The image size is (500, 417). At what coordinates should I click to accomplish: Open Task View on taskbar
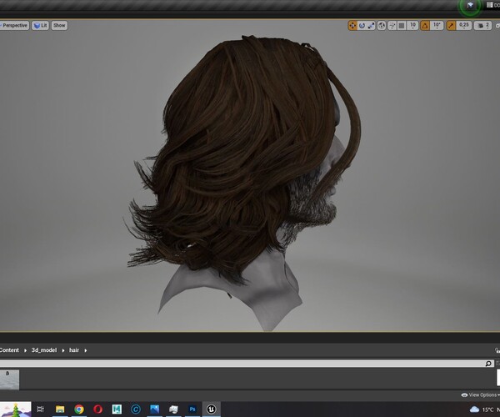(x=41, y=409)
